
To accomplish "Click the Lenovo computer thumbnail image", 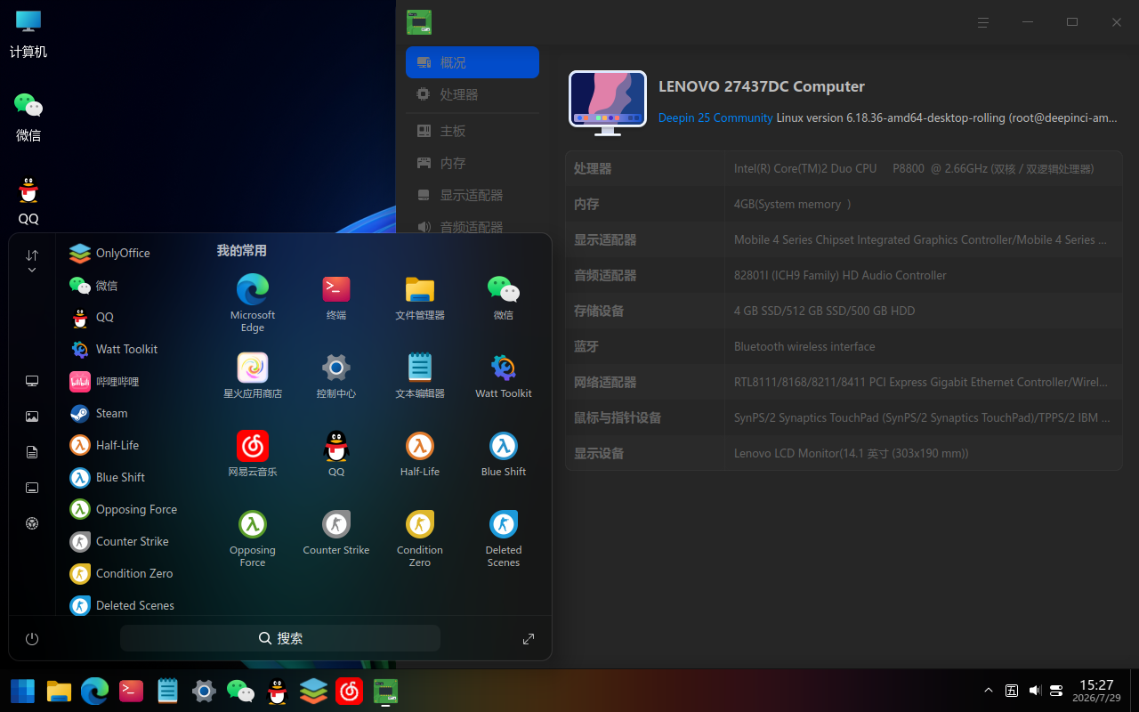I will 608,103.
